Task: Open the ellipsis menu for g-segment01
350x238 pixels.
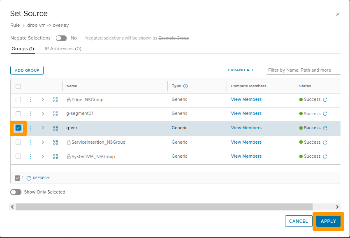Action: pyautogui.click(x=30, y=114)
